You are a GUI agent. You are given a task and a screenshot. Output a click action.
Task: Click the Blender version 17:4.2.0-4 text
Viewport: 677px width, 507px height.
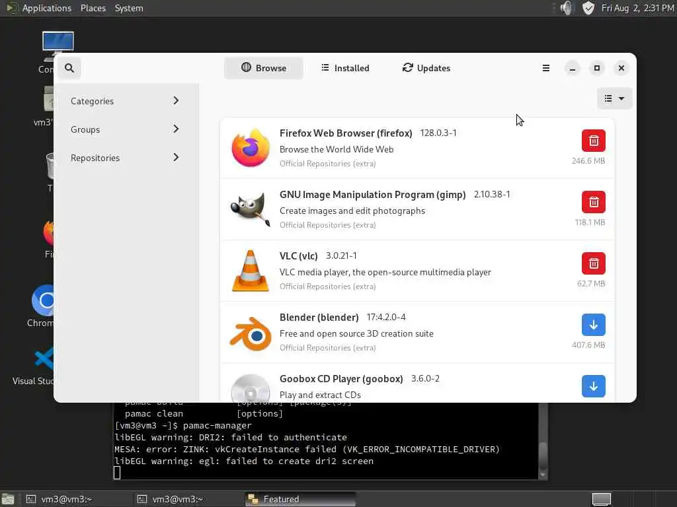pos(386,318)
